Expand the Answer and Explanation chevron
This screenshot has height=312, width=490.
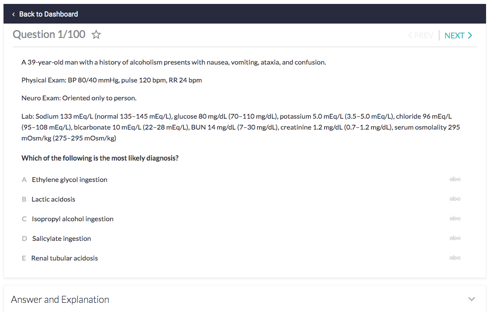[x=471, y=299]
